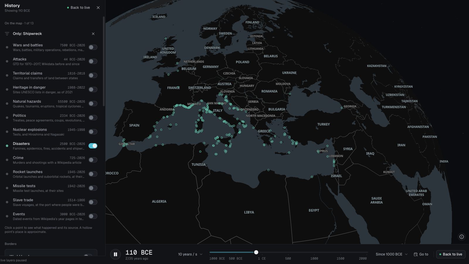
Task: Select the Disasters layer row title
Action: 21,144
